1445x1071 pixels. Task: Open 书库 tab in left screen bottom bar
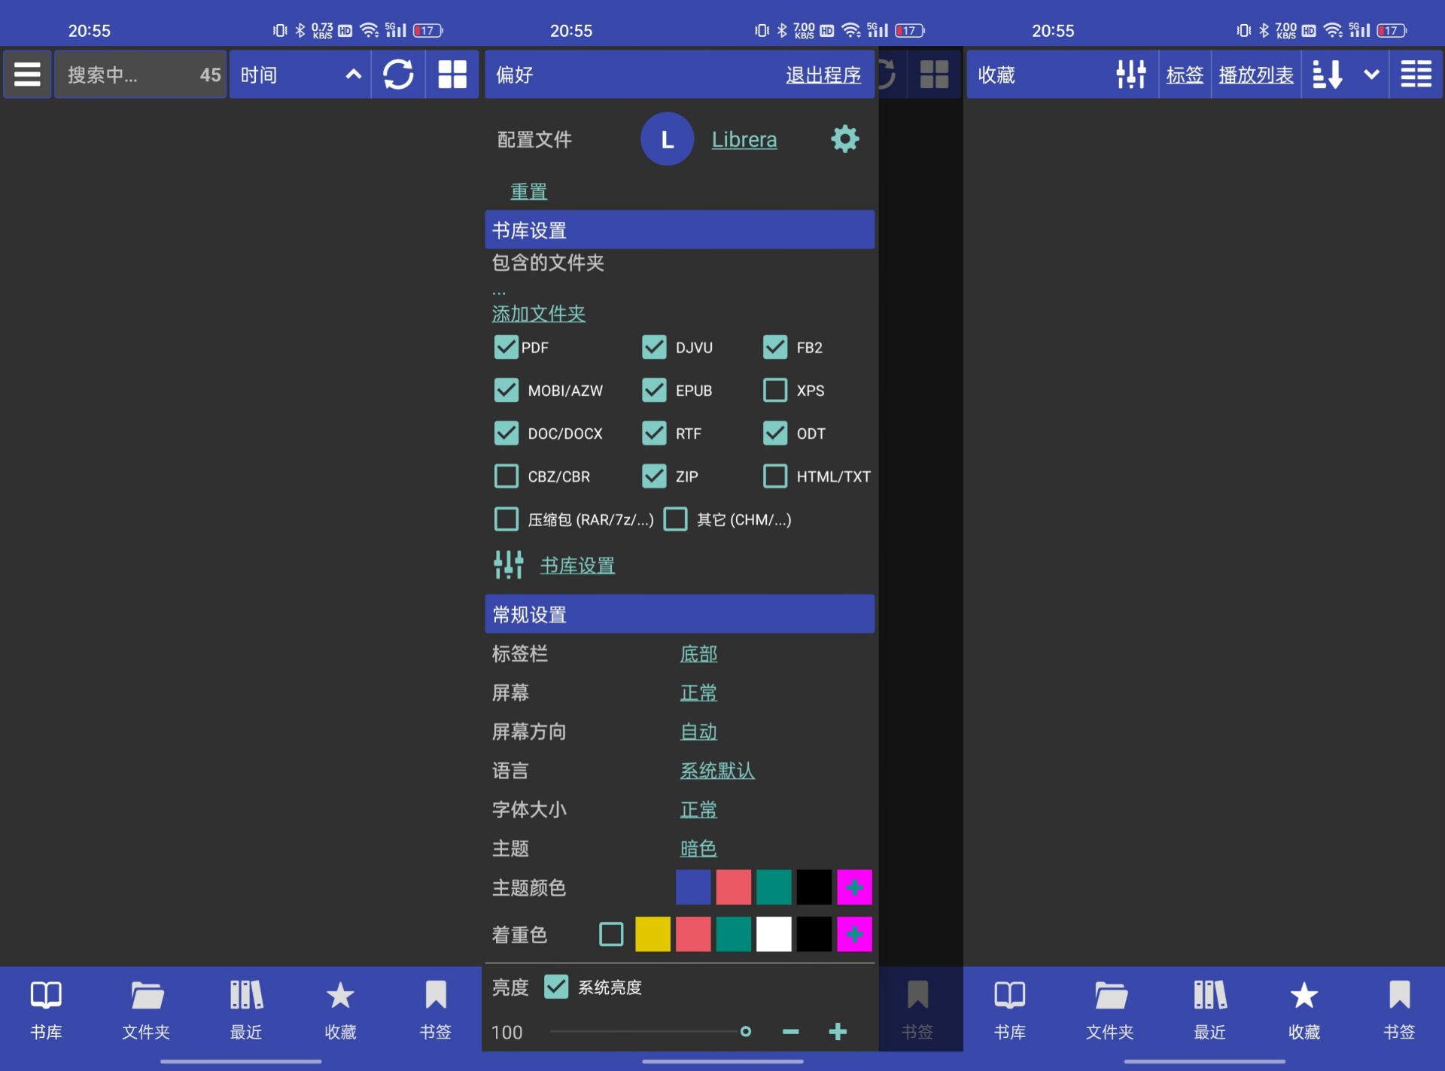(x=46, y=1010)
